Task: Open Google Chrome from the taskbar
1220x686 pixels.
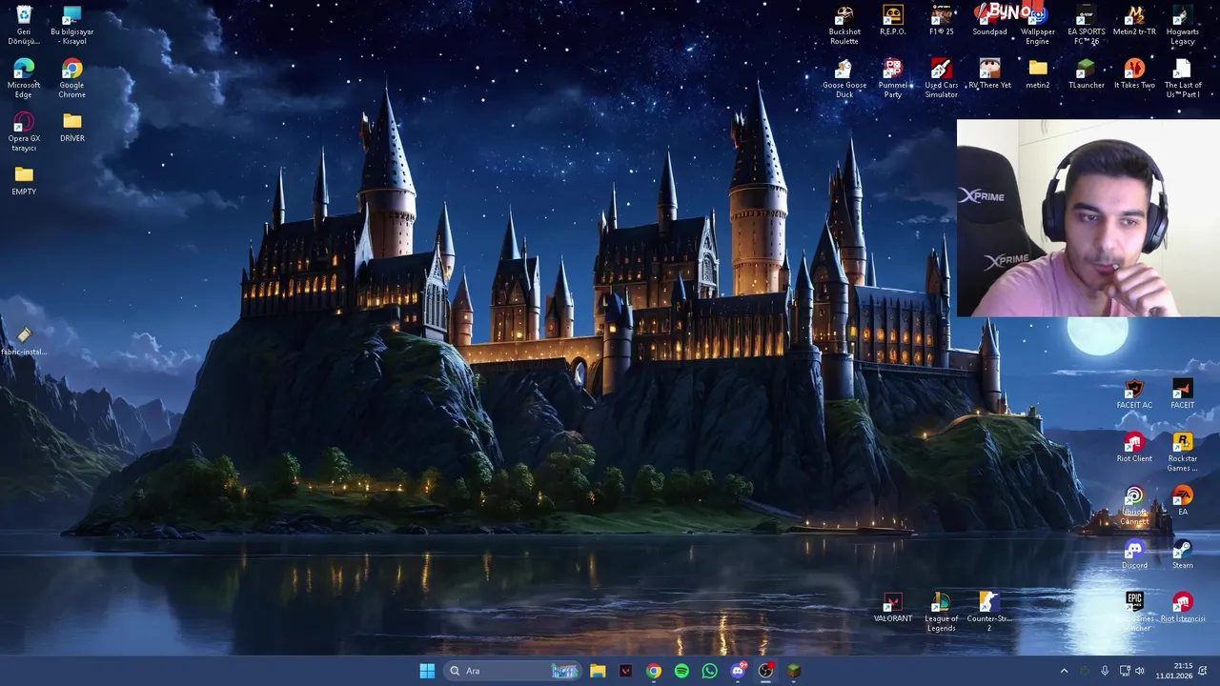Action: 654,671
